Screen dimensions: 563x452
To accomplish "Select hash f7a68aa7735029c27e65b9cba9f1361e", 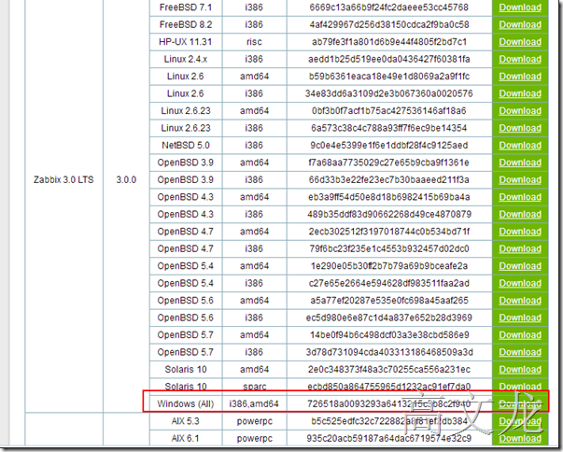I will [389, 162].
